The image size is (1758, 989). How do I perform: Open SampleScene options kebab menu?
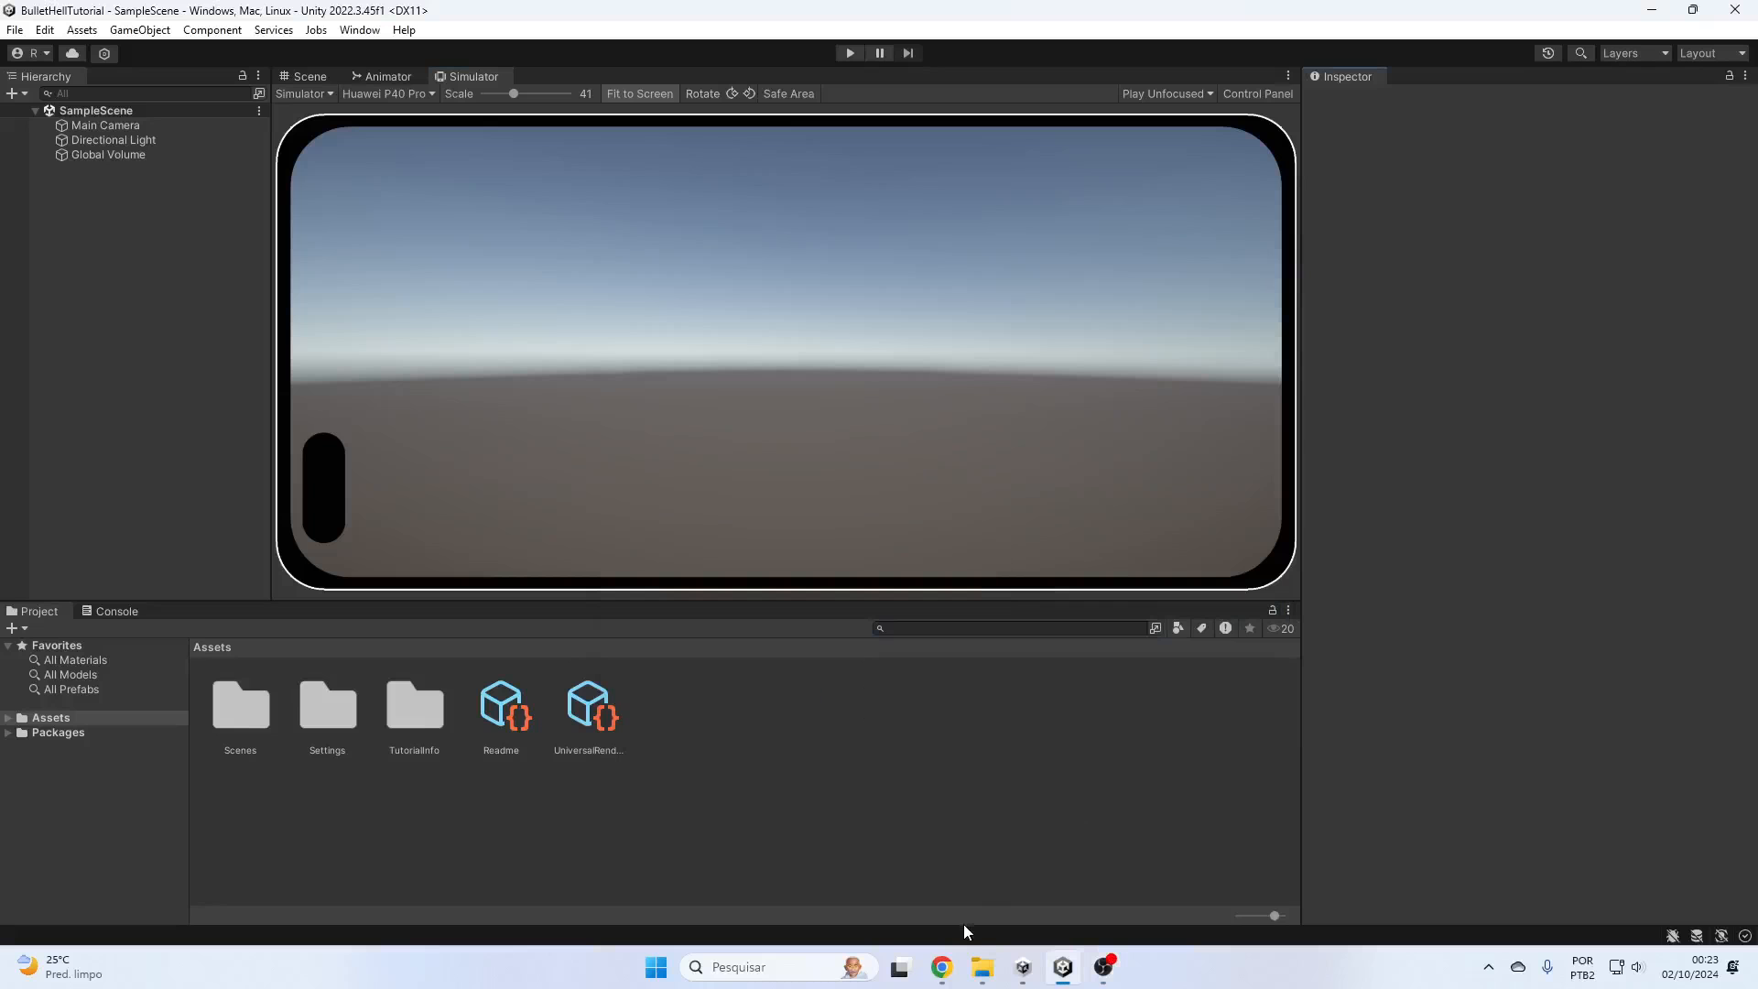click(x=259, y=111)
